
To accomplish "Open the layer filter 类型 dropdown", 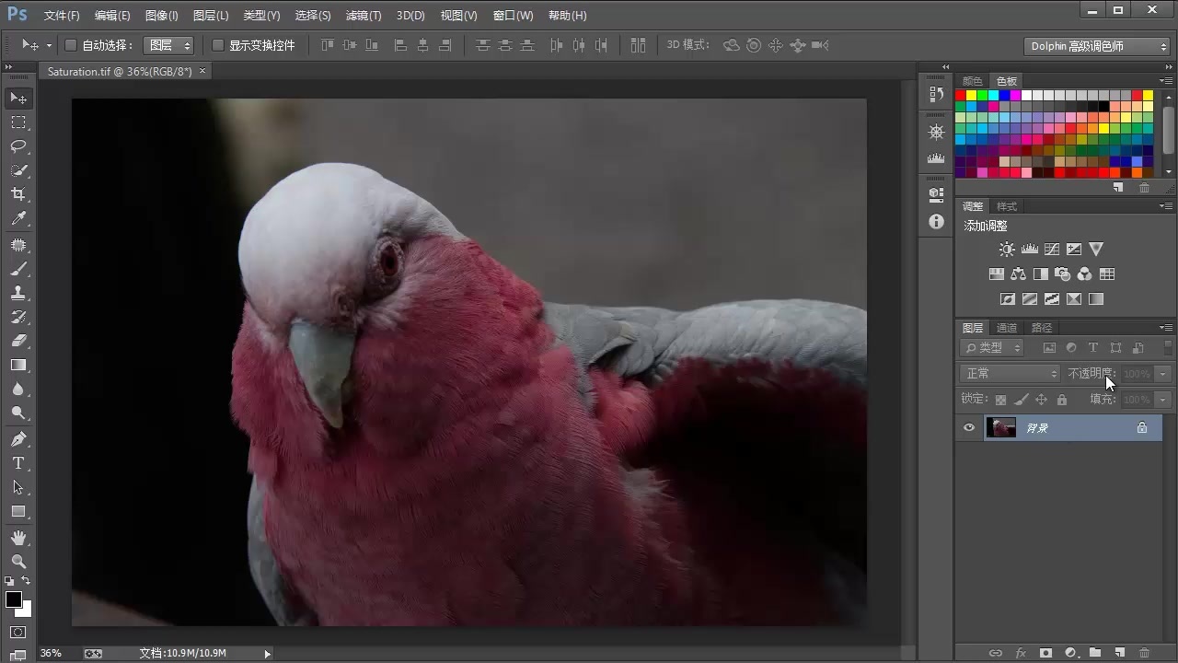I will [x=992, y=348].
